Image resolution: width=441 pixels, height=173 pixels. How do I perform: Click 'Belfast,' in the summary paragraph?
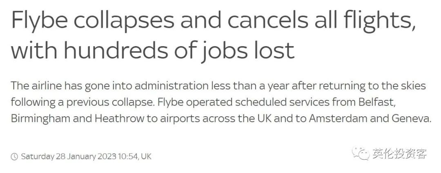click(x=377, y=102)
